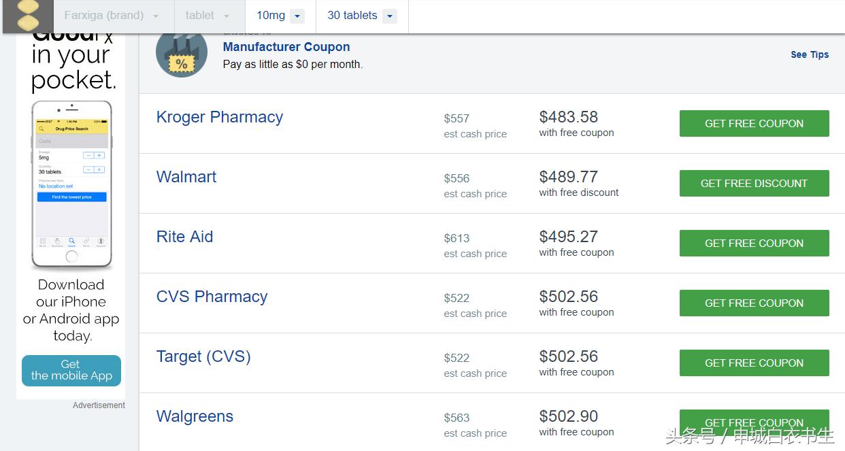Screen dimensions: 845x451
Task: Click the See Tips link
Action: [810, 54]
